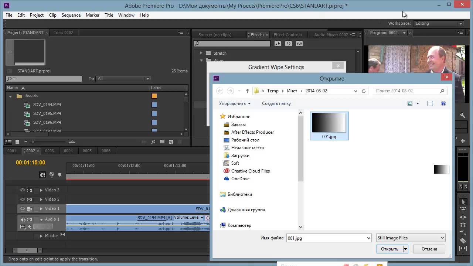This screenshot has width=473, height=266.
Task: Click Создать папку button
Action: tap(276, 103)
